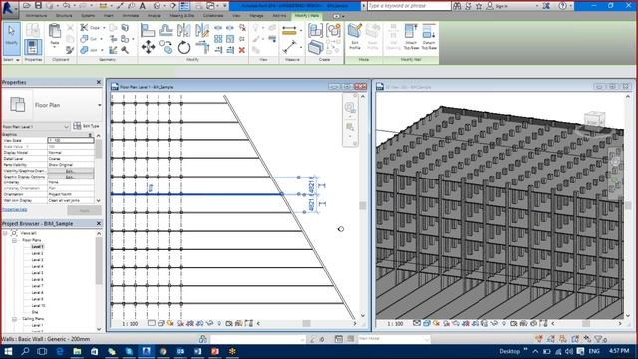Click the Align tool icon

tap(148, 30)
